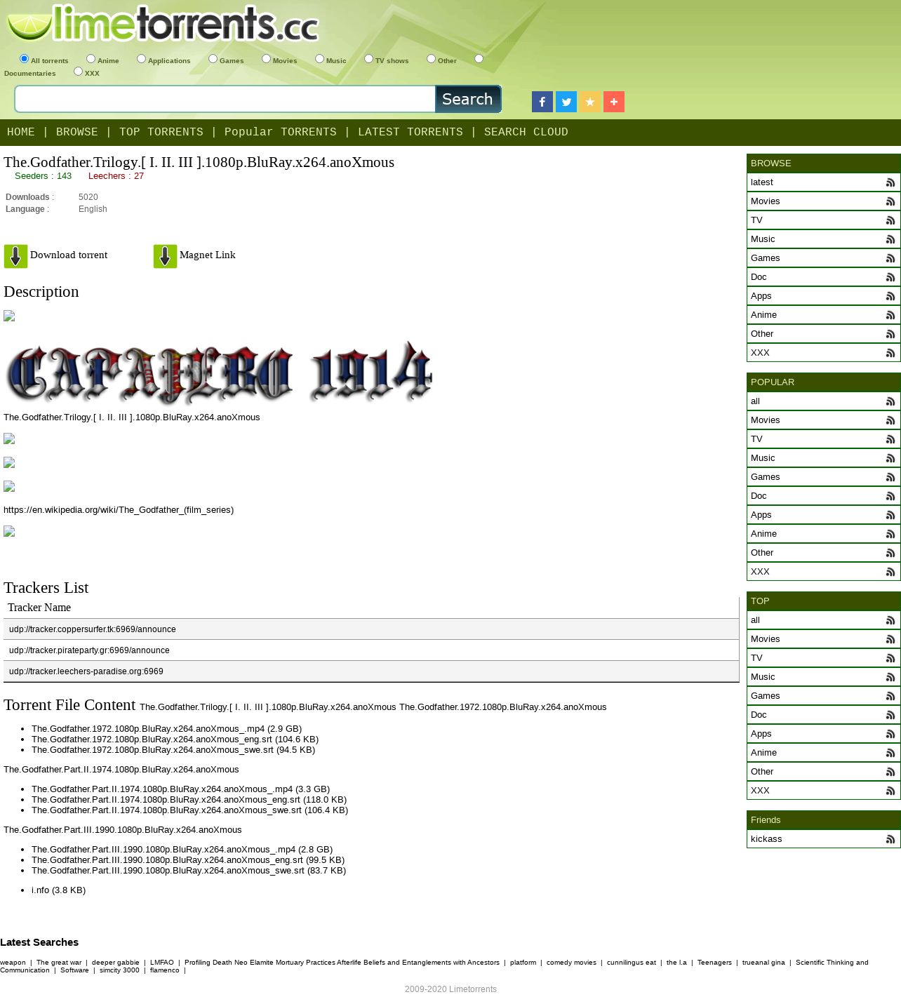Open SEARCH CLOUD in the navigation bar

click(x=526, y=132)
